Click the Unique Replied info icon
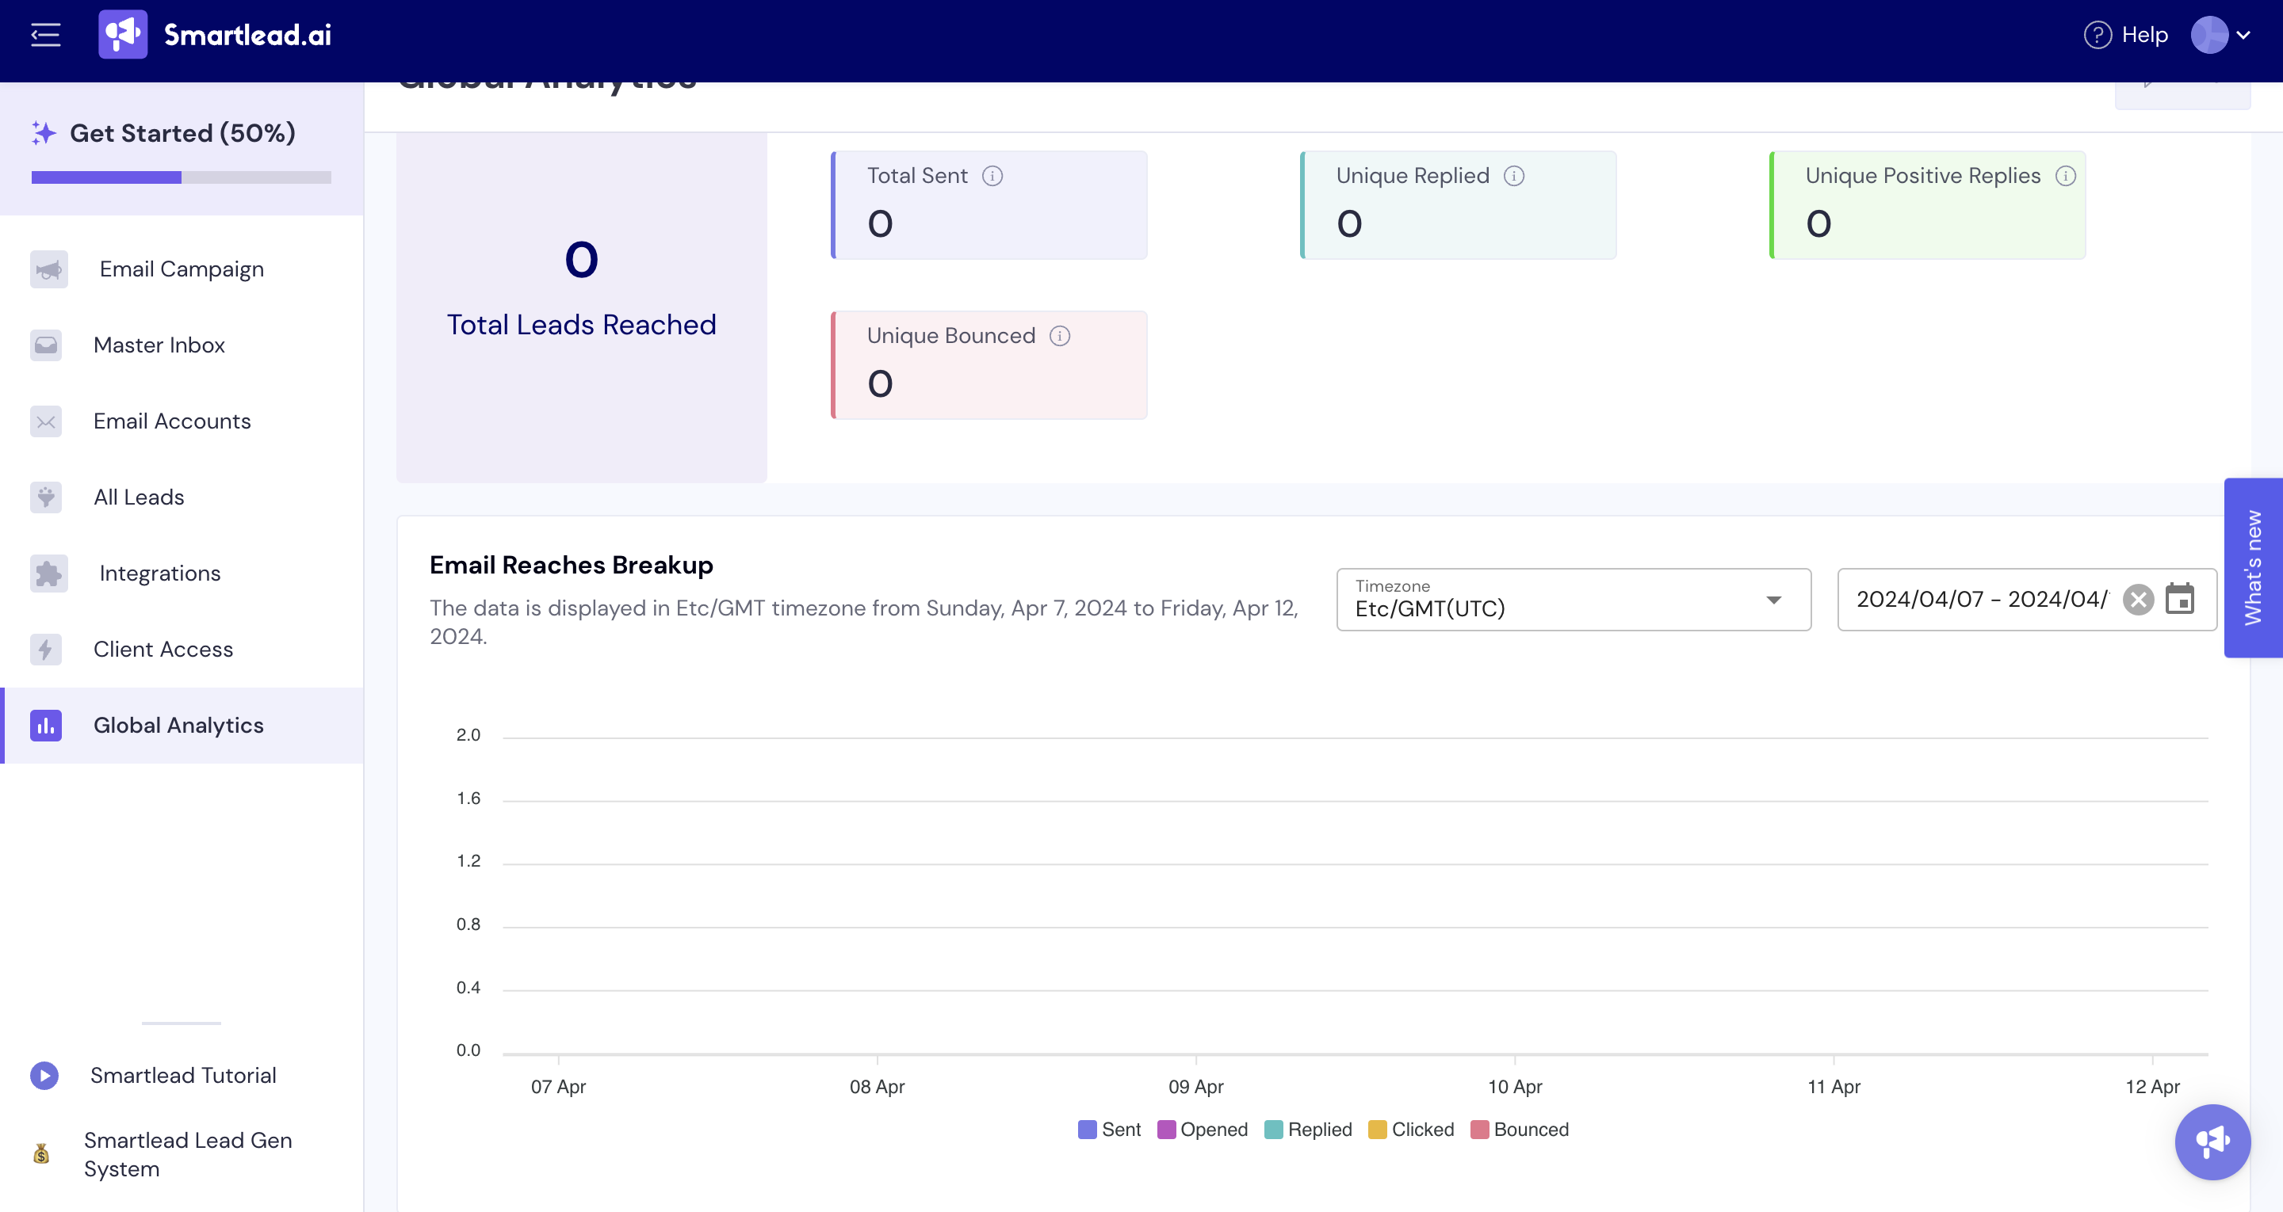Viewport: 2283px width, 1212px height. 1514,177
